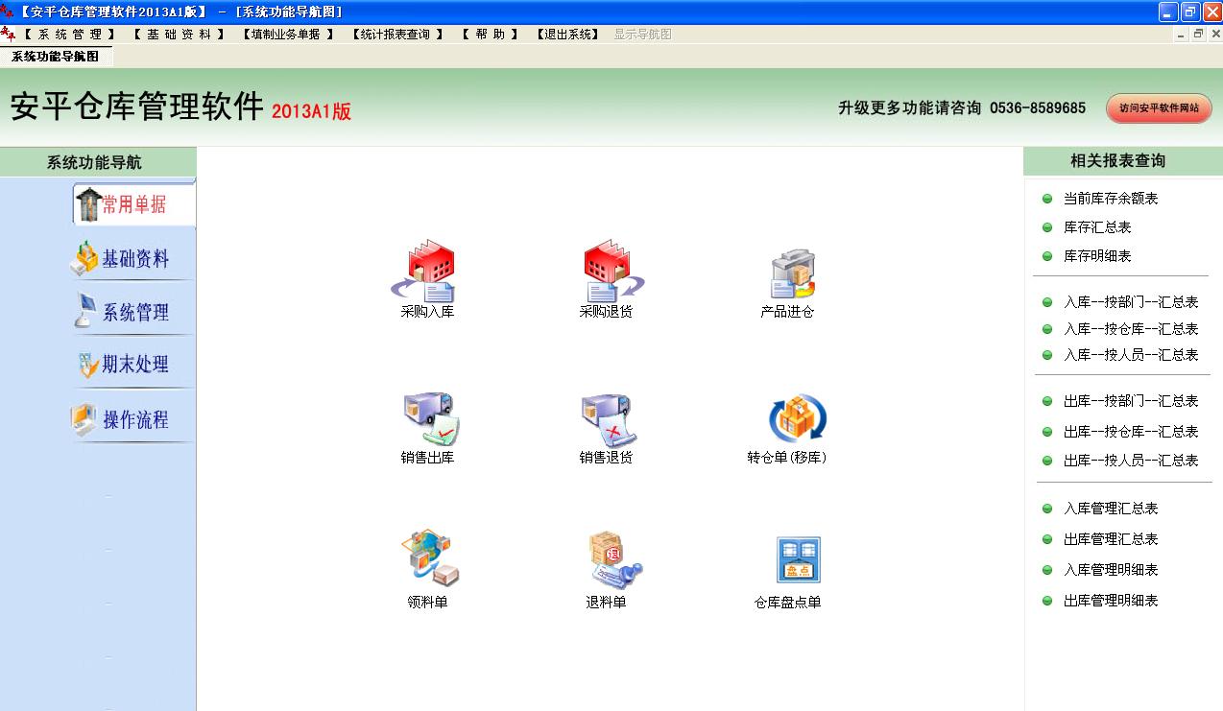Open the 【填制业务单据】 menu
The height and width of the screenshot is (711, 1223).
click(x=287, y=35)
